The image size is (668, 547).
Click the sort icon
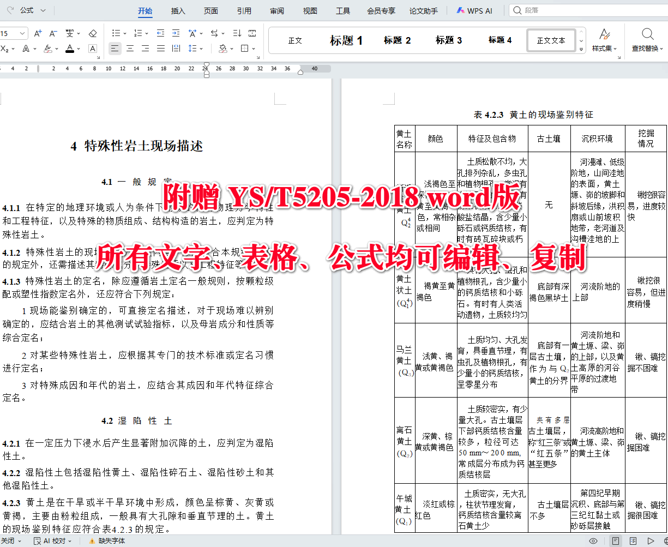[x=237, y=33]
